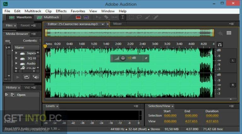Select the Razor tool

(106, 17)
